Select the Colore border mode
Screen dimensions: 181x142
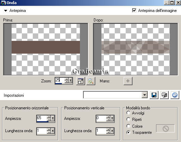(128, 126)
